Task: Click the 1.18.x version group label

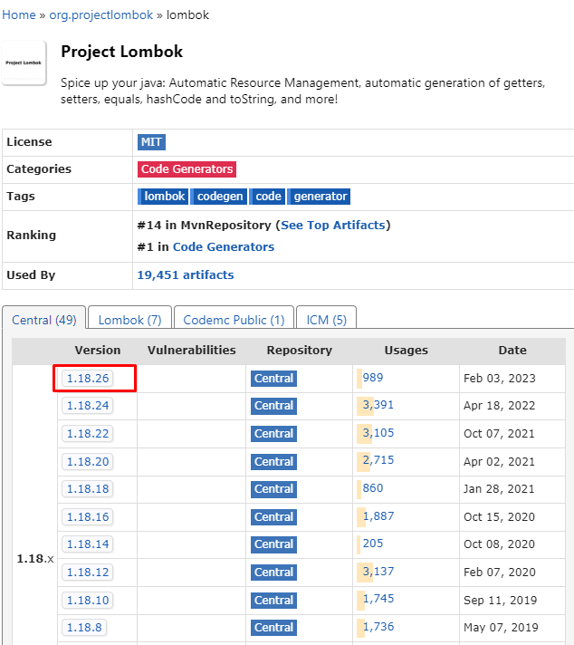Action: (35, 559)
